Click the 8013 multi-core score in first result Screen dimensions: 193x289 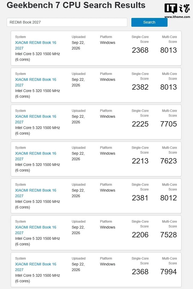click(x=168, y=50)
